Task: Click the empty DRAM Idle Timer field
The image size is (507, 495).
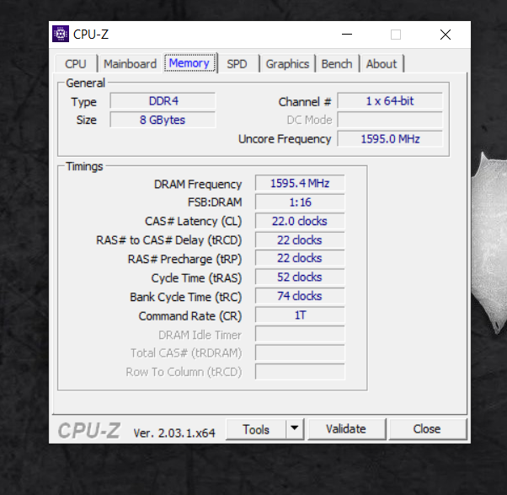Action: (x=300, y=334)
